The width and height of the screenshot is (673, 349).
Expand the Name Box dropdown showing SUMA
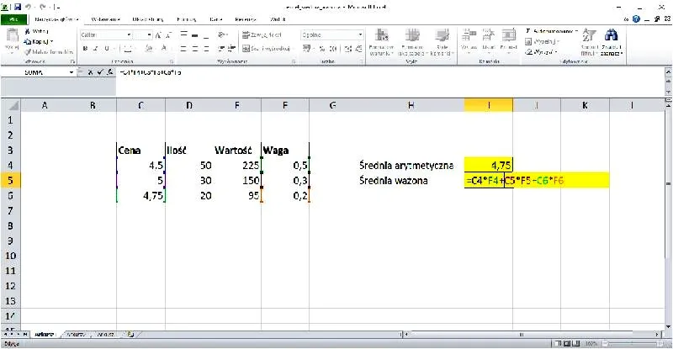pyautogui.click(x=72, y=72)
